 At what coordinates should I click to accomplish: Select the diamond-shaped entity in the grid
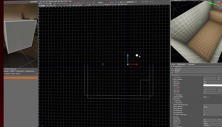tap(103, 64)
